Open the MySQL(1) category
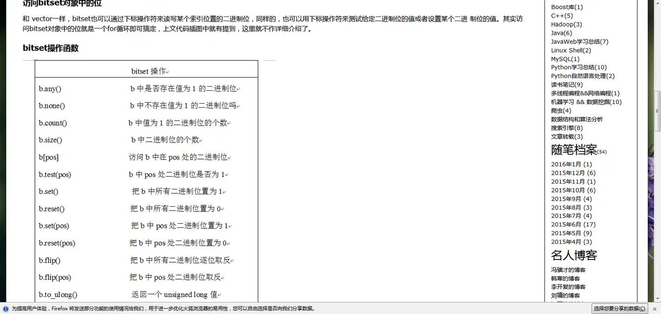This screenshot has height=314, width=661. coord(565,59)
